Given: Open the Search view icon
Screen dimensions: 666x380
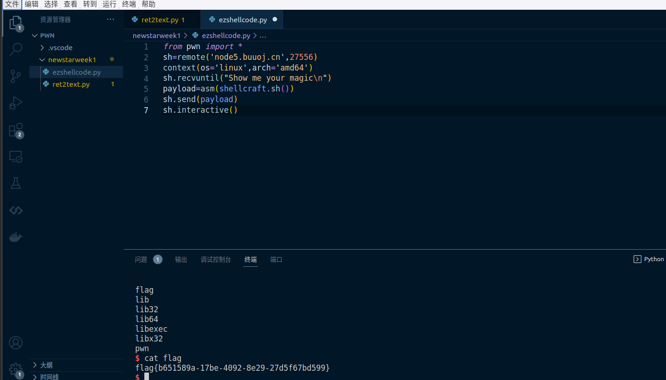Looking at the screenshot, I should tap(16, 49).
